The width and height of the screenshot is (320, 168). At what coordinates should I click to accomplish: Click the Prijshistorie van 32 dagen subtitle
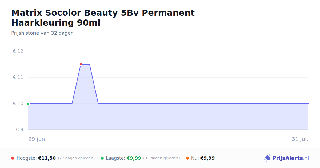click(x=42, y=33)
